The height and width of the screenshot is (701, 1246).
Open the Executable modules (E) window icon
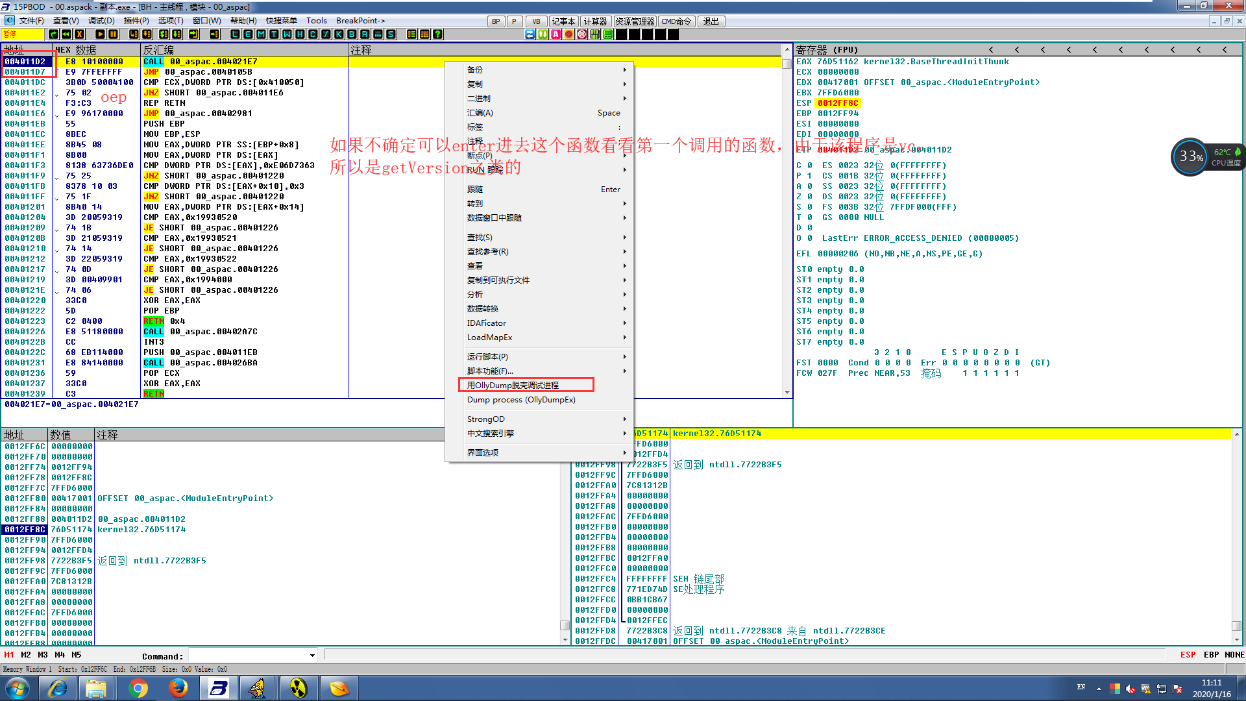coord(248,34)
